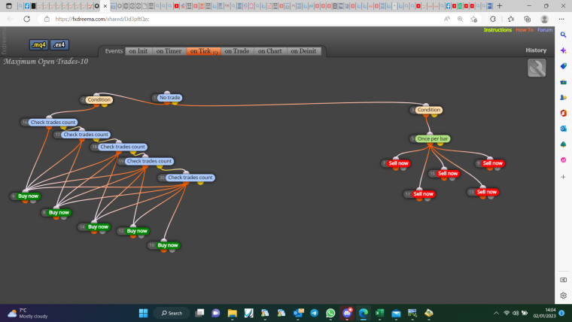Open WhatsApp from the taskbar

[330, 313]
